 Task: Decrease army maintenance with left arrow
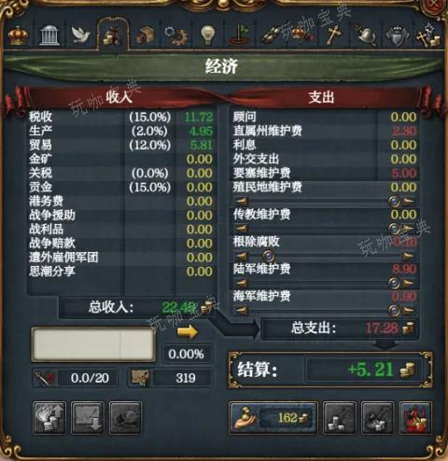click(x=241, y=283)
